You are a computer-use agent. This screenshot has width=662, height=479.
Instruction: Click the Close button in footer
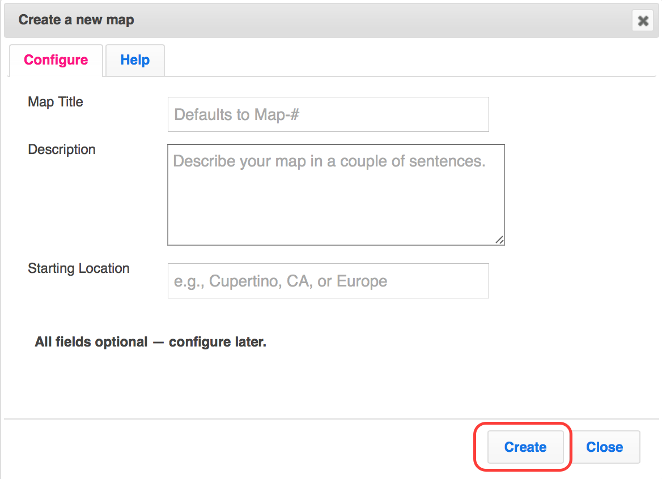[x=604, y=447]
